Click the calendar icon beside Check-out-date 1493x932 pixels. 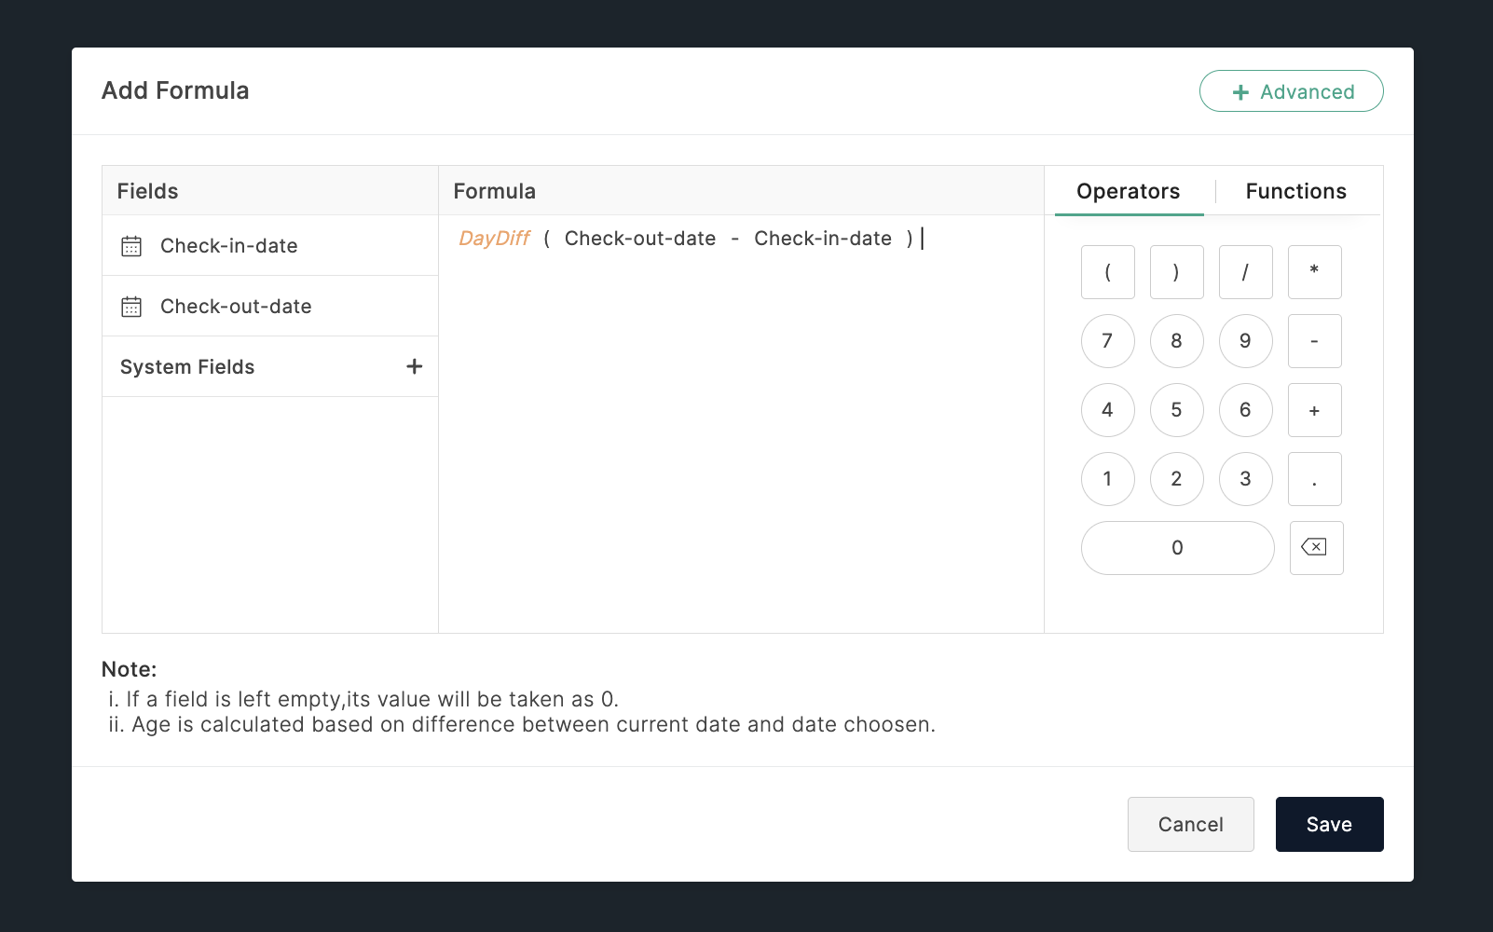(131, 307)
